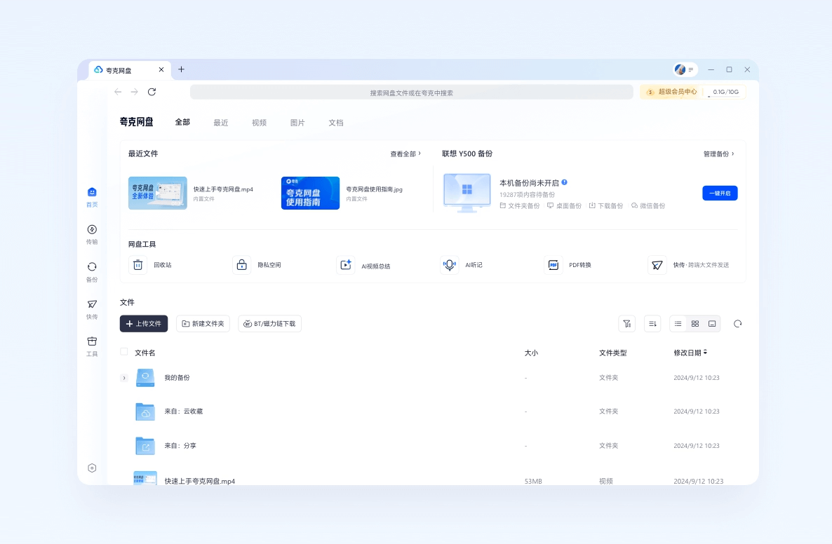The image size is (832, 544).
Task: Open the title bar menu beside avatar
Action: coord(691,69)
